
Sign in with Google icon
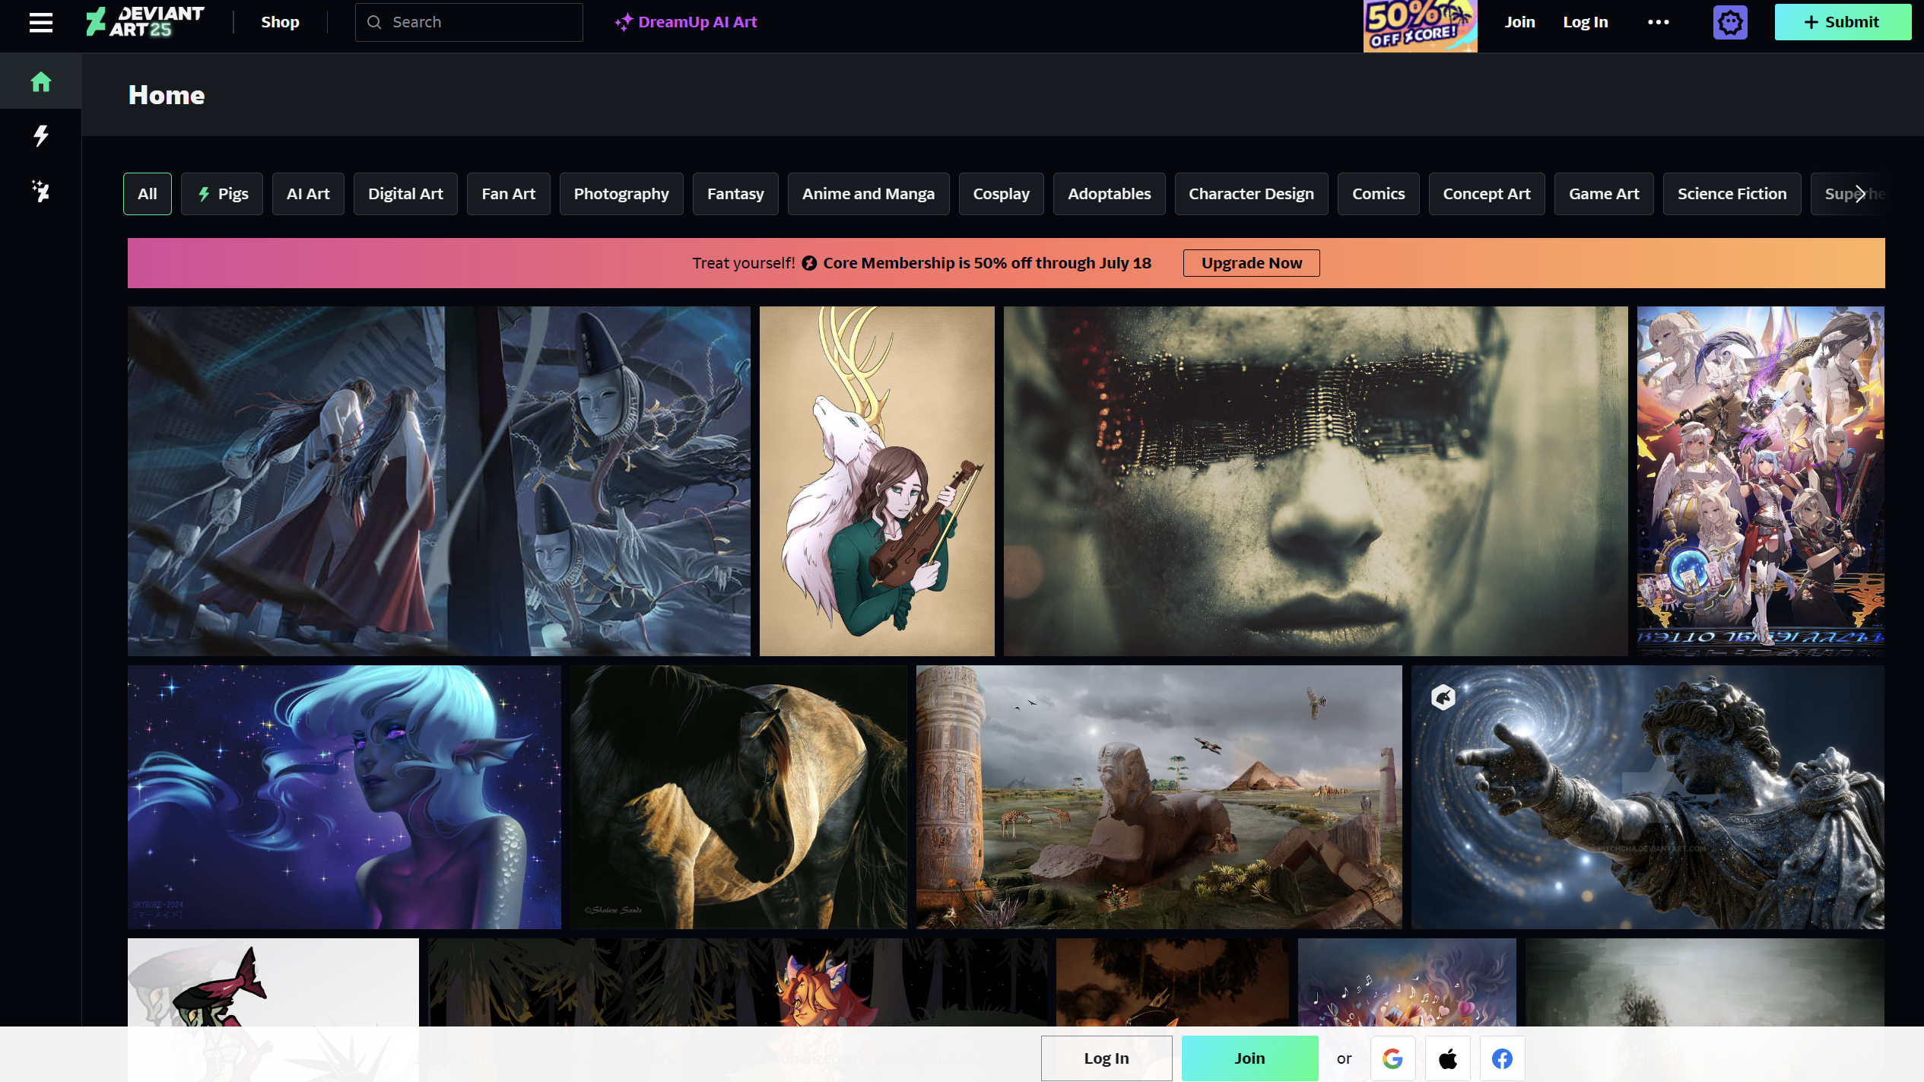(1392, 1058)
